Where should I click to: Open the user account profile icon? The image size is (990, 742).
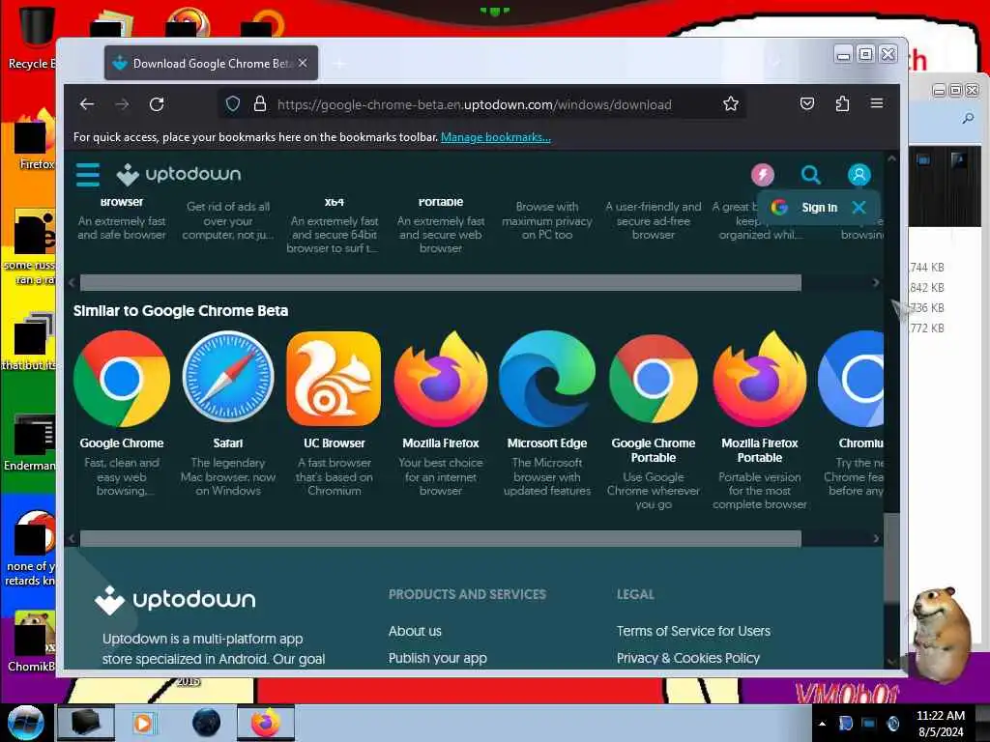pyautogui.click(x=859, y=174)
